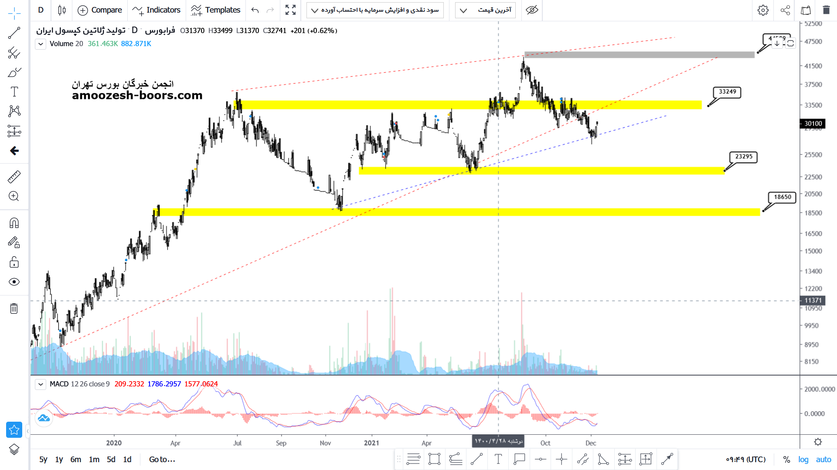Click the trash remove drawings icon
837x470 pixels.
[x=14, y=309]
